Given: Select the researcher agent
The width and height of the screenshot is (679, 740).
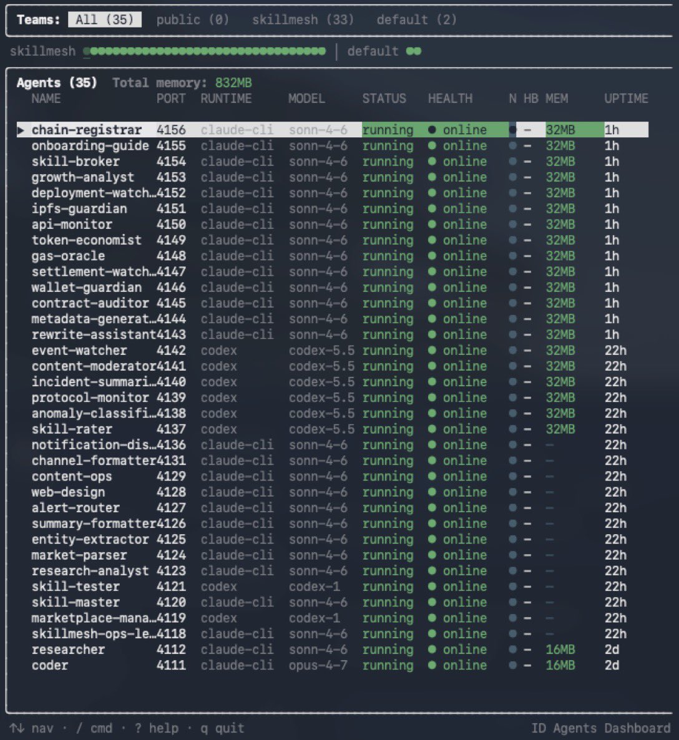Looking at the screenshot, I should coord(333,650).
